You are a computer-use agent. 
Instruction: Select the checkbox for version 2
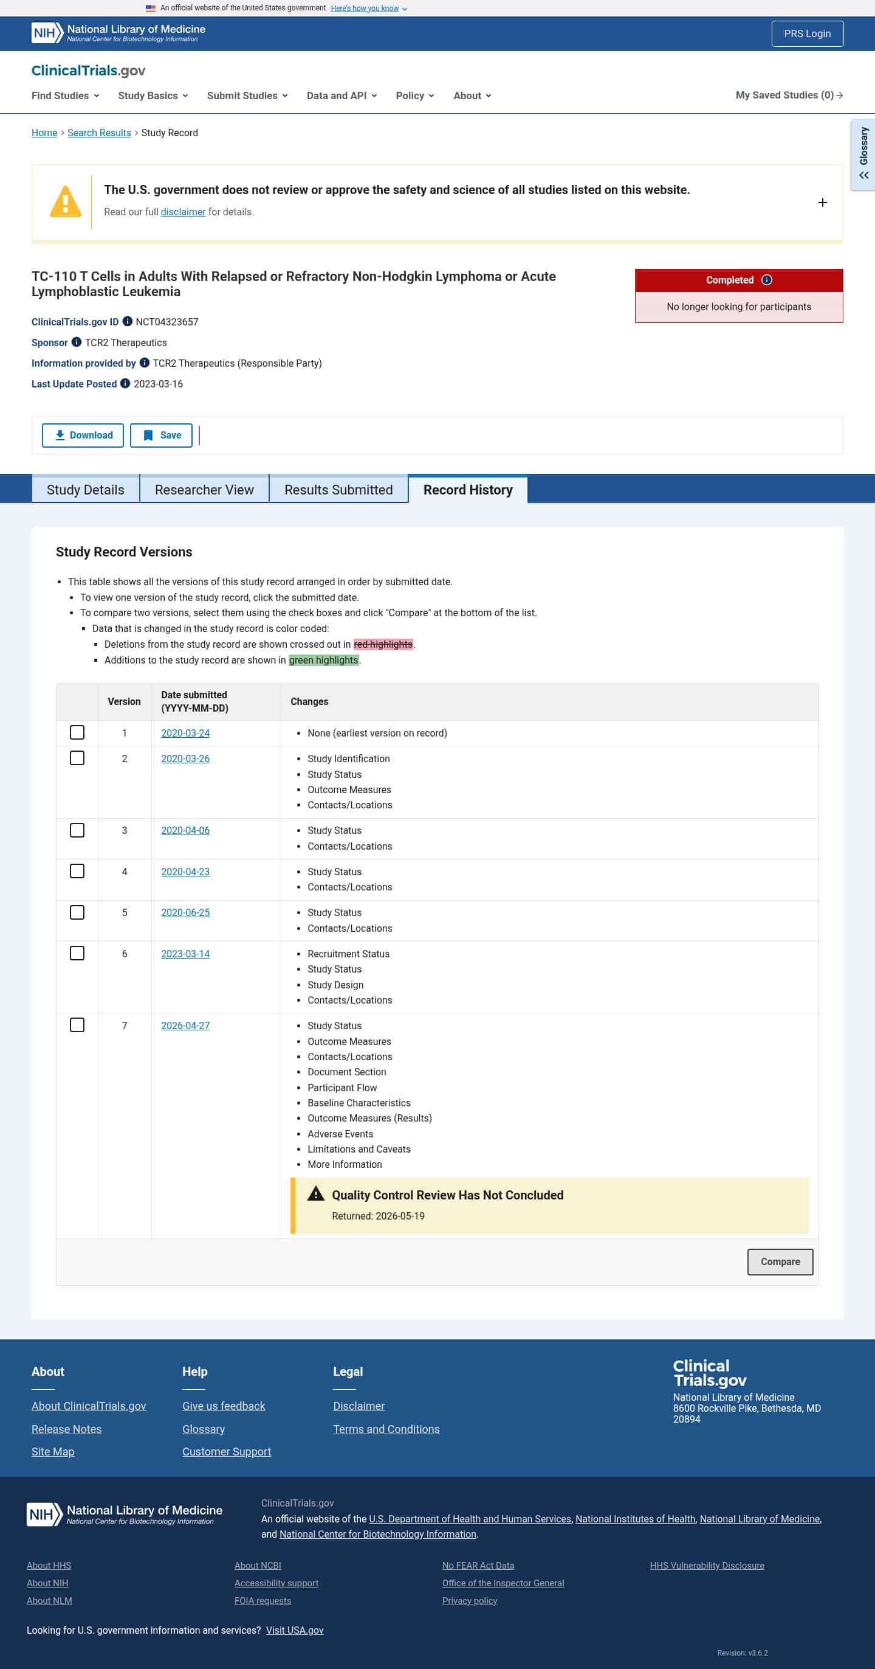tap(77, 758)
